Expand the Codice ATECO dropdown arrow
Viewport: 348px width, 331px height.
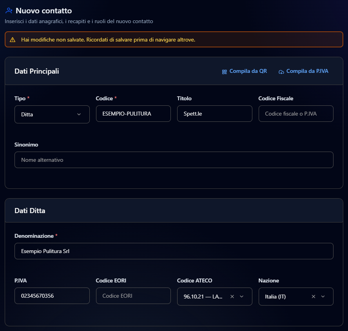tap(242, 297)
